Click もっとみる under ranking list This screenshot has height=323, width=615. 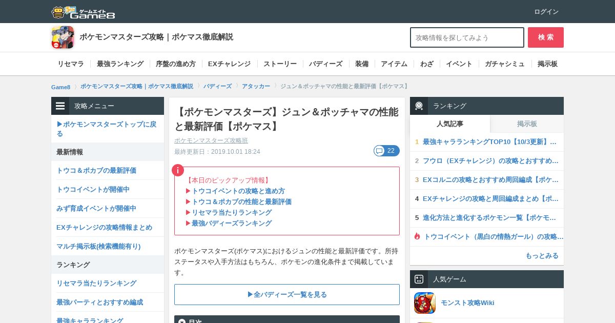tap(542, 255)
